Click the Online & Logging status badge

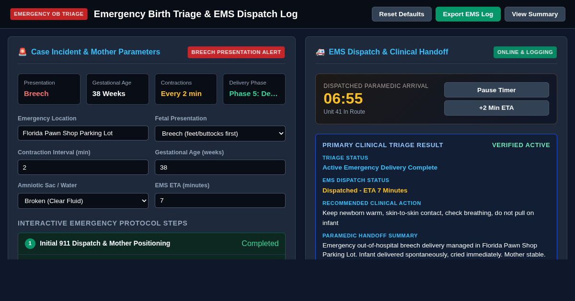(x=525, y=52)
